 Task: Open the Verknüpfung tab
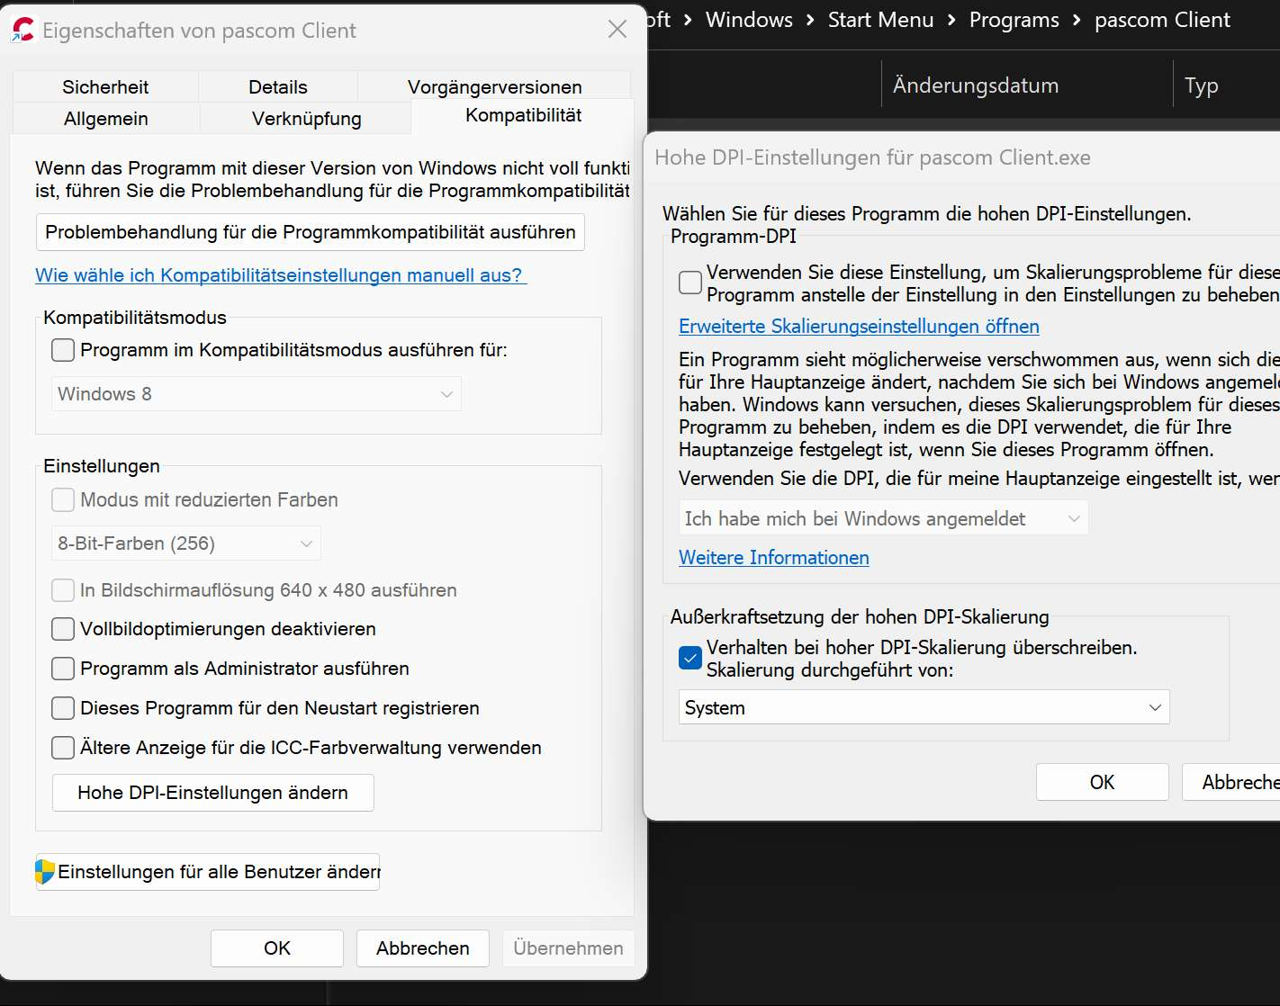(x=306, y=118)
